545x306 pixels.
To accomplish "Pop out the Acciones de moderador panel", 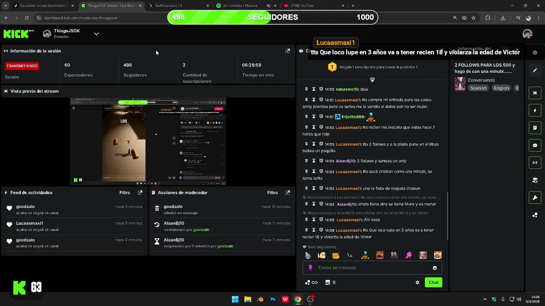I will point(287,193).
